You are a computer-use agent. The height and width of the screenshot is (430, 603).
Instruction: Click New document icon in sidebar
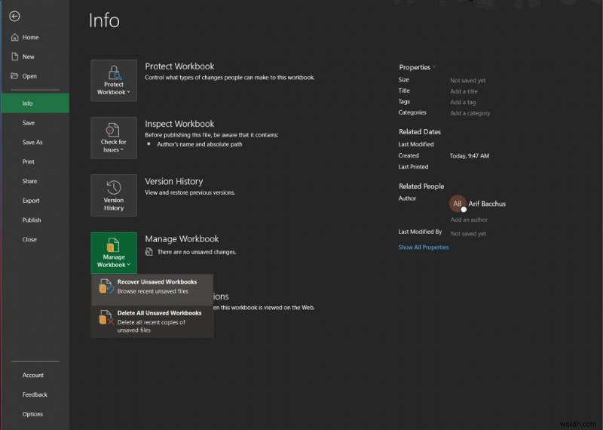click(14, 57)
